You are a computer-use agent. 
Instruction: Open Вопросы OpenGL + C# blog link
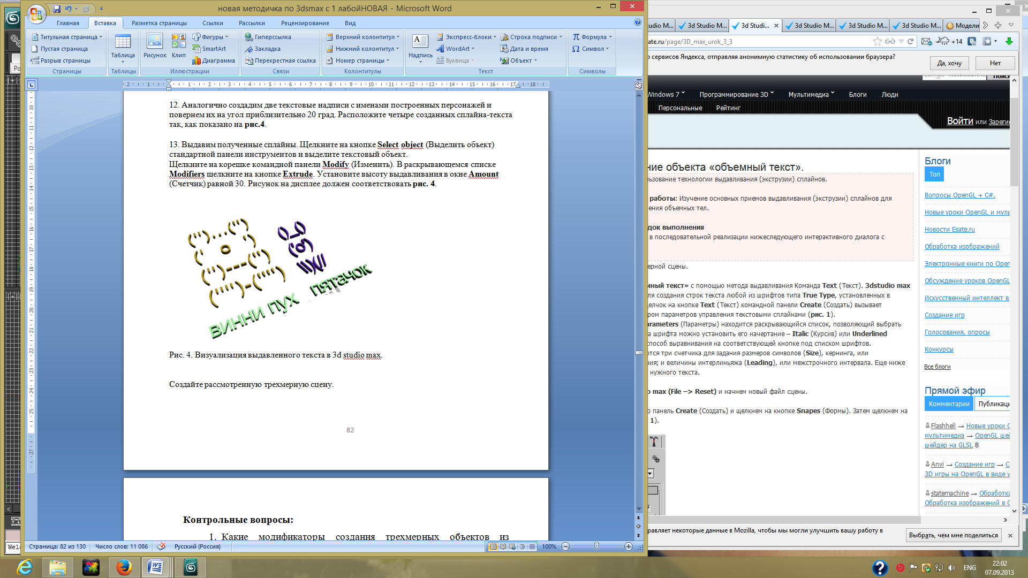tap(959, 195)
